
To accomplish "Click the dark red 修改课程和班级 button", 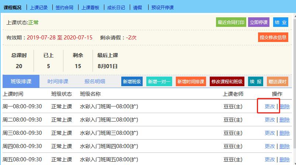I will tap(227, 82).
